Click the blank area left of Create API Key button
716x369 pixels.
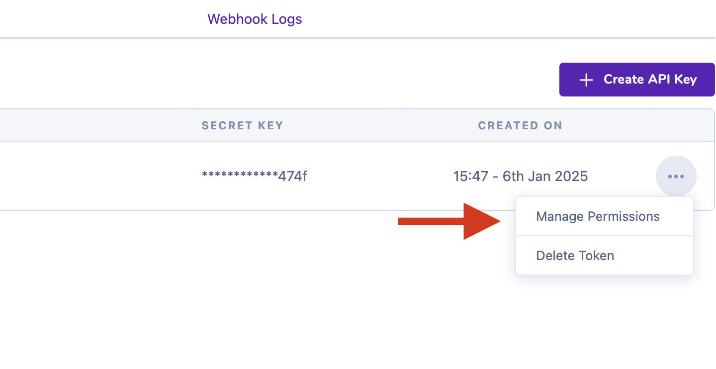278,80
